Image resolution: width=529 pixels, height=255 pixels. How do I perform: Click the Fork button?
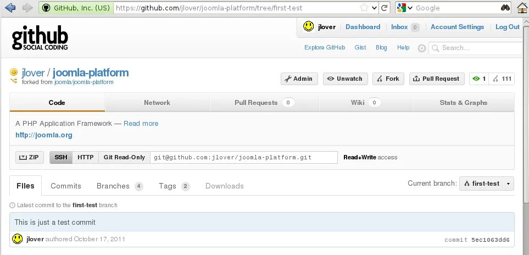(x=388, y=79)
